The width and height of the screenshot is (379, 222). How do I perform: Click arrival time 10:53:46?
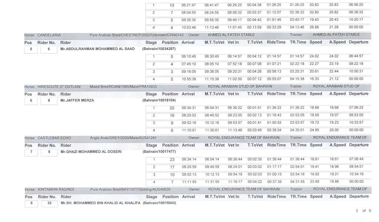pyautogui.click(x=189, y=27)
